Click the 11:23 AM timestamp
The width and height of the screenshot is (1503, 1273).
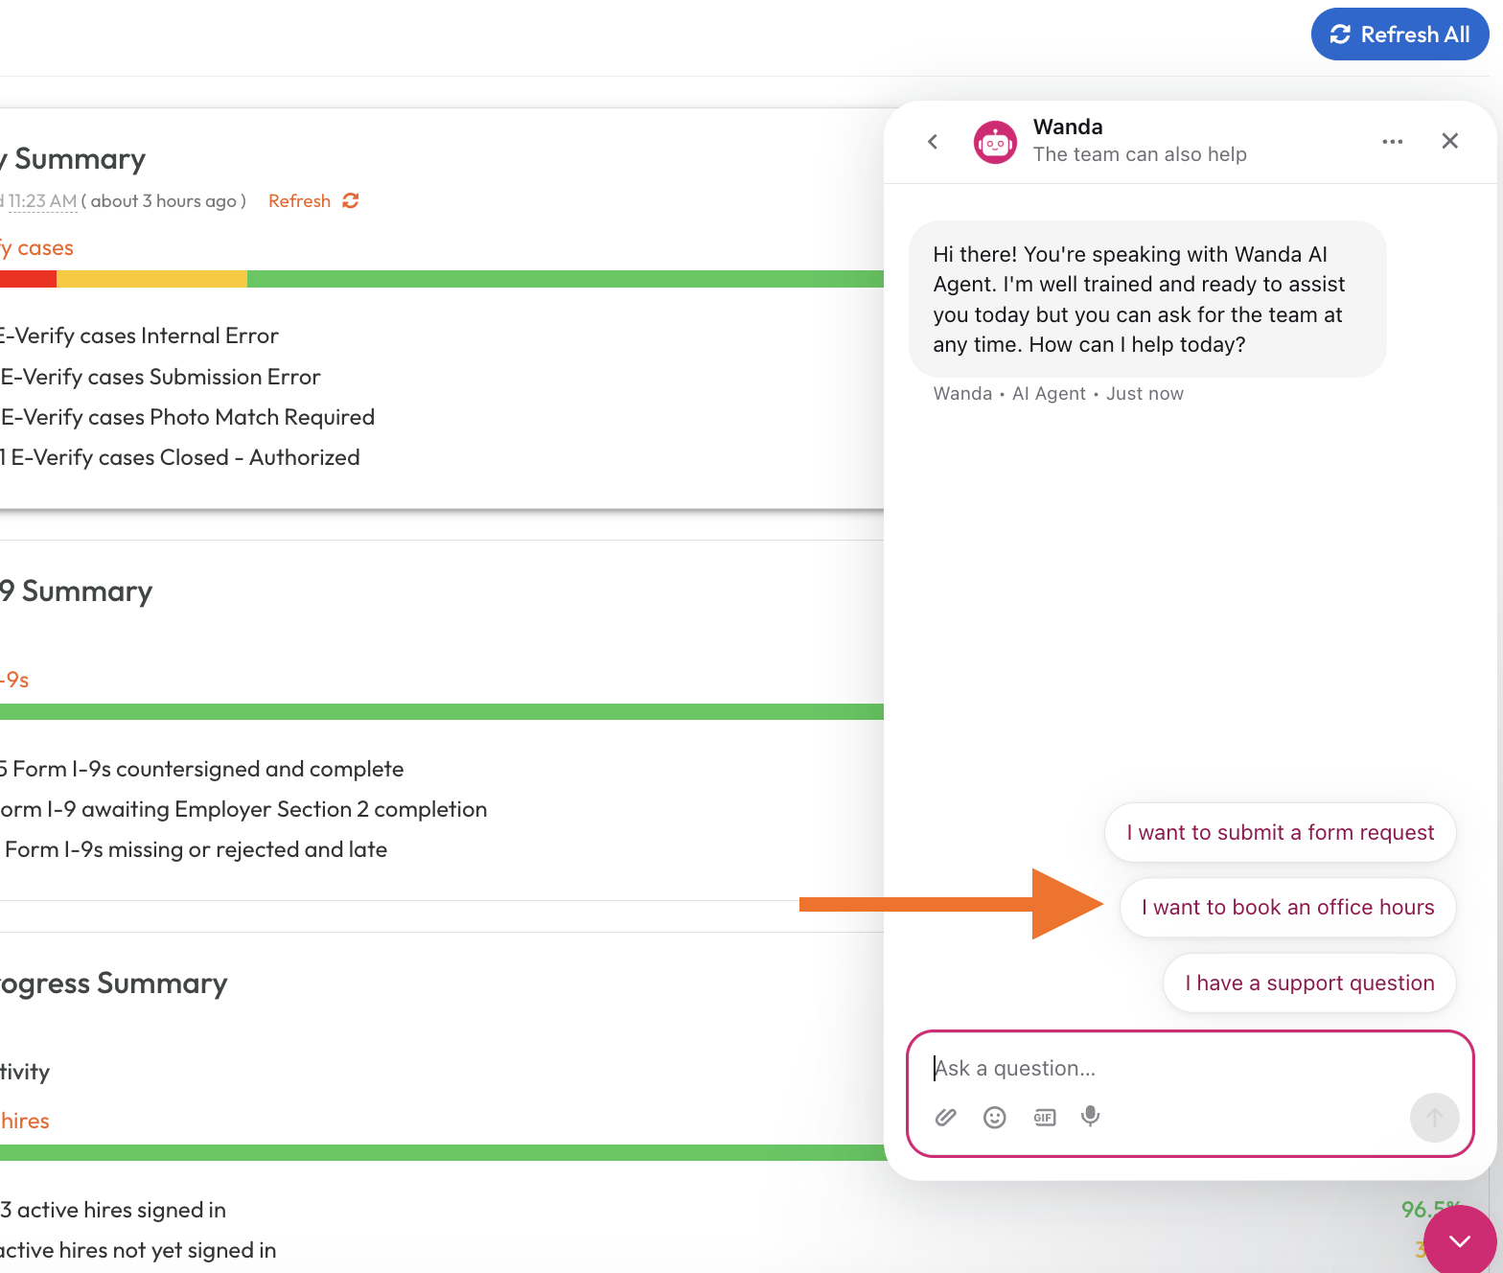click(42, 200)
